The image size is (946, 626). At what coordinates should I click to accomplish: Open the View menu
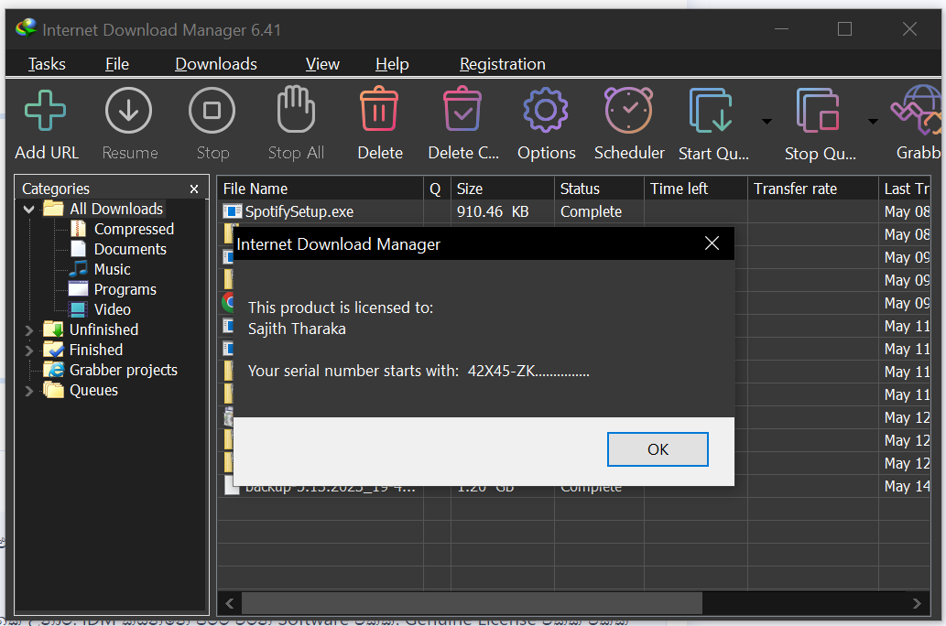point(322,64)
